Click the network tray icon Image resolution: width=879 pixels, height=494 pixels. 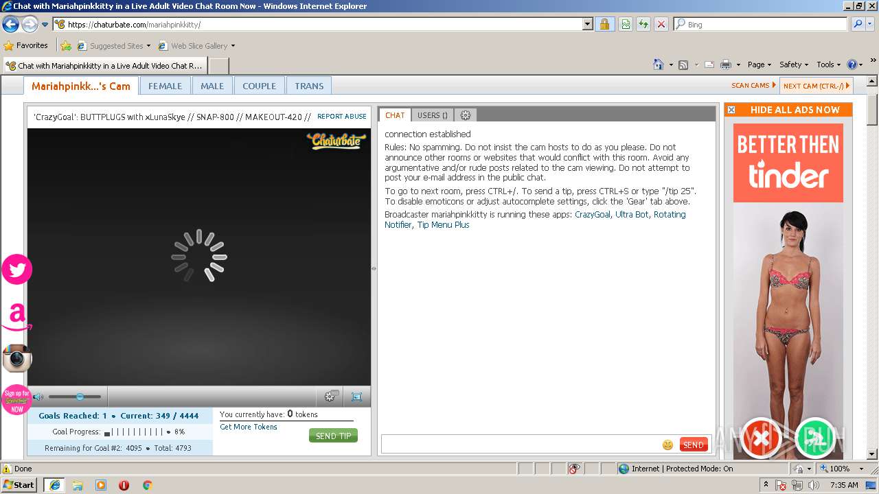pyautogui.click(x=797, y=485)
